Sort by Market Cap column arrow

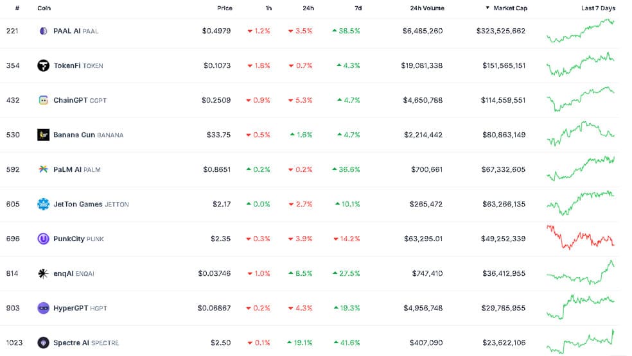click(x=487, y=8)
